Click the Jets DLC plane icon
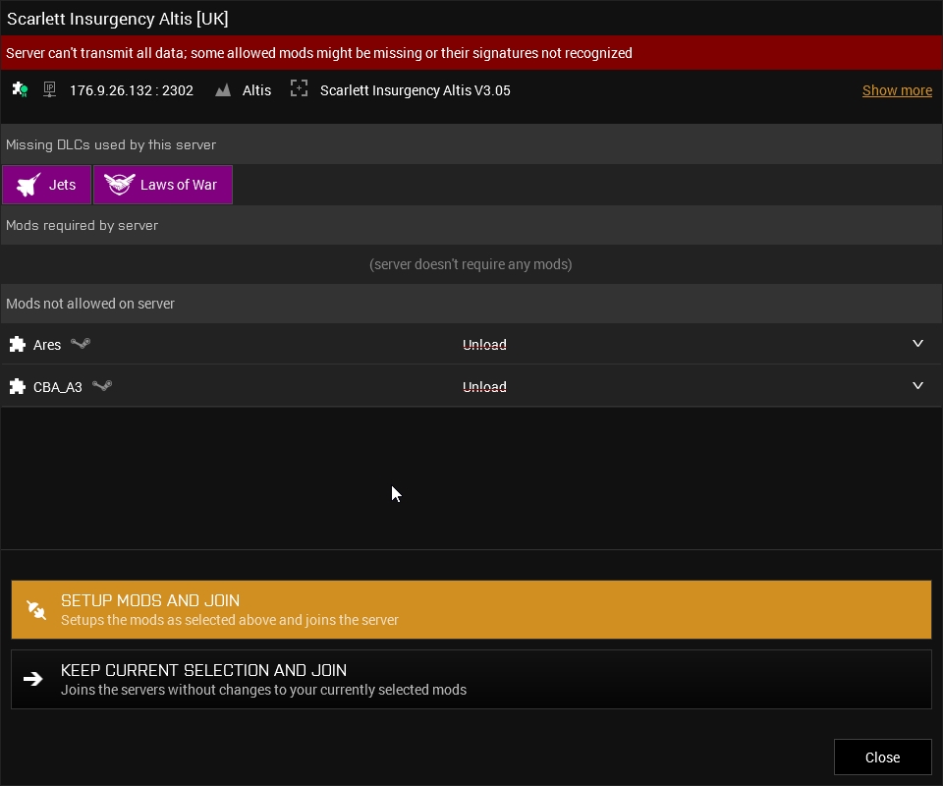This screenshot has width=943, height=786. click(x=28, y=185)
